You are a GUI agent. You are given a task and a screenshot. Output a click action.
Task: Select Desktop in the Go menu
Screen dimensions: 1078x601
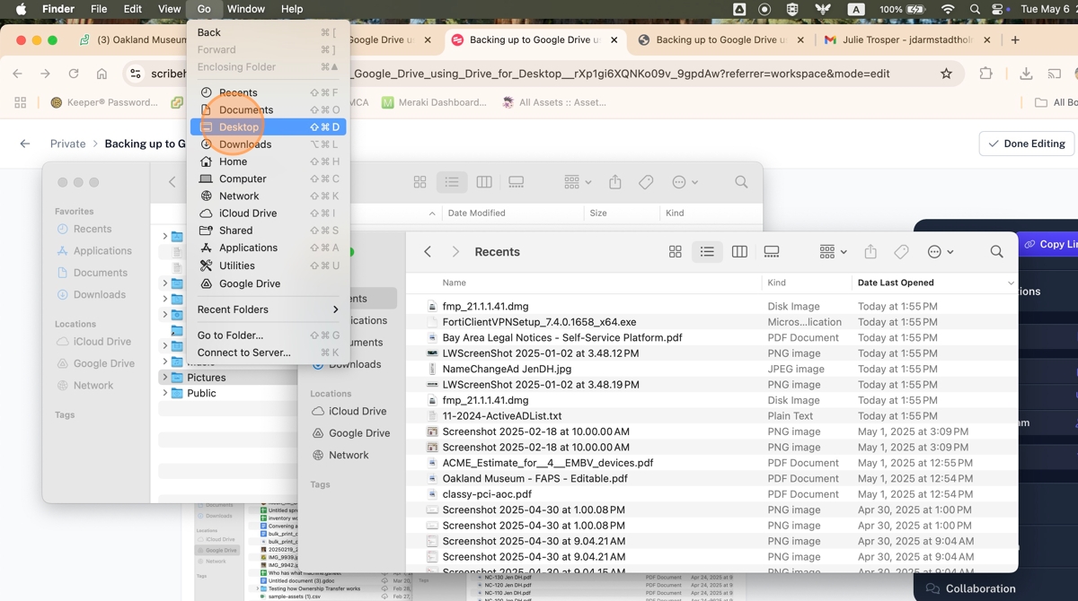(268, 127)
